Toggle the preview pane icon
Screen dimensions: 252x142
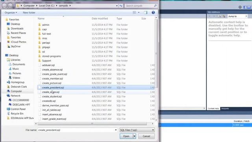click(145, 12)
